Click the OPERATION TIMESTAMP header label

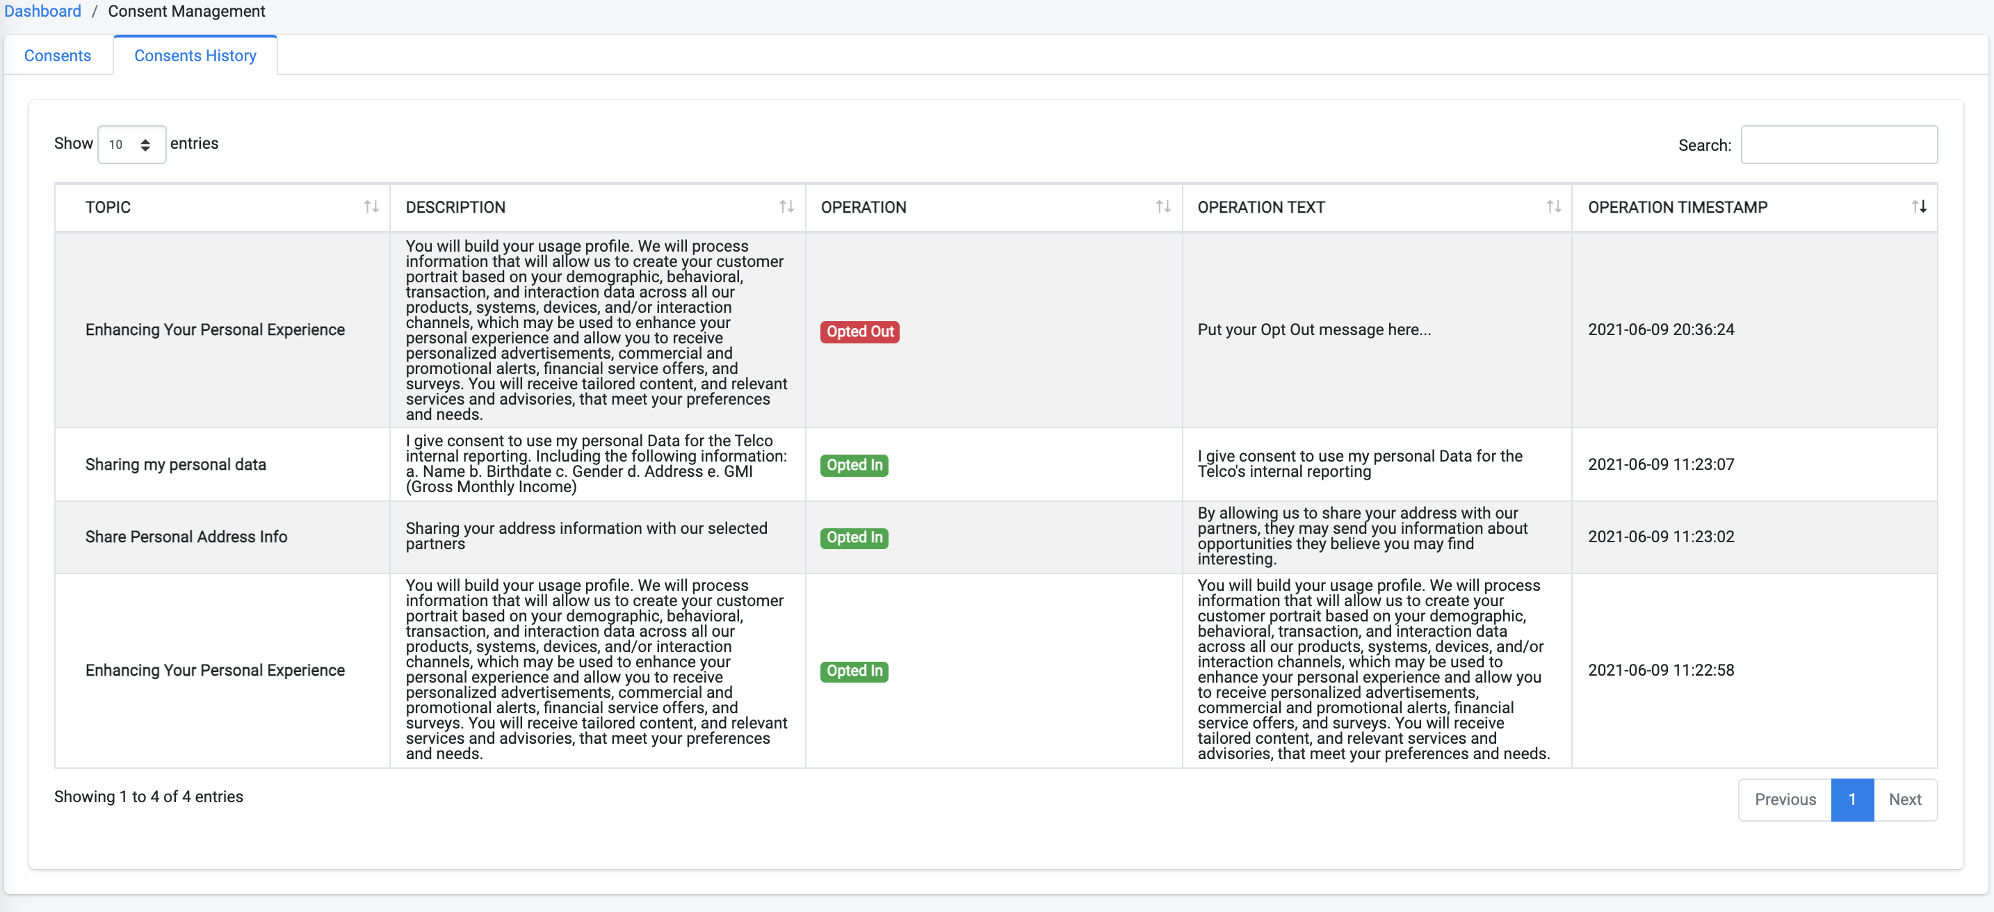(1678, 206)
